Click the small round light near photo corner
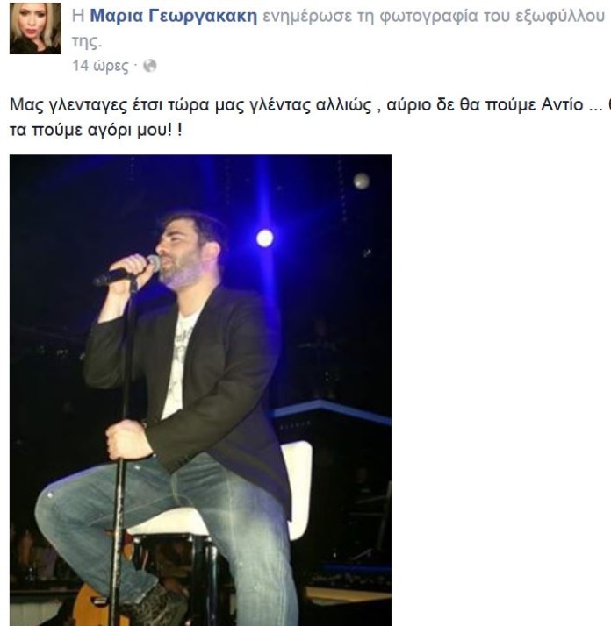The height and width of the screenshot is (626, 611). [x=361, y=181]
